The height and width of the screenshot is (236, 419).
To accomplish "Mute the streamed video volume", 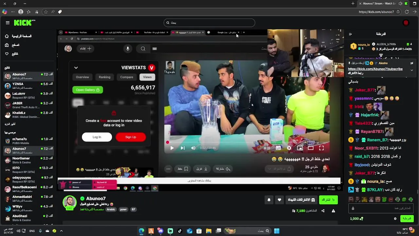I will (x=193, y=148).
